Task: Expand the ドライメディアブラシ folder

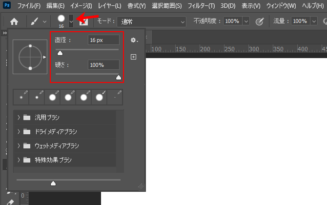Action: [19, 132]
